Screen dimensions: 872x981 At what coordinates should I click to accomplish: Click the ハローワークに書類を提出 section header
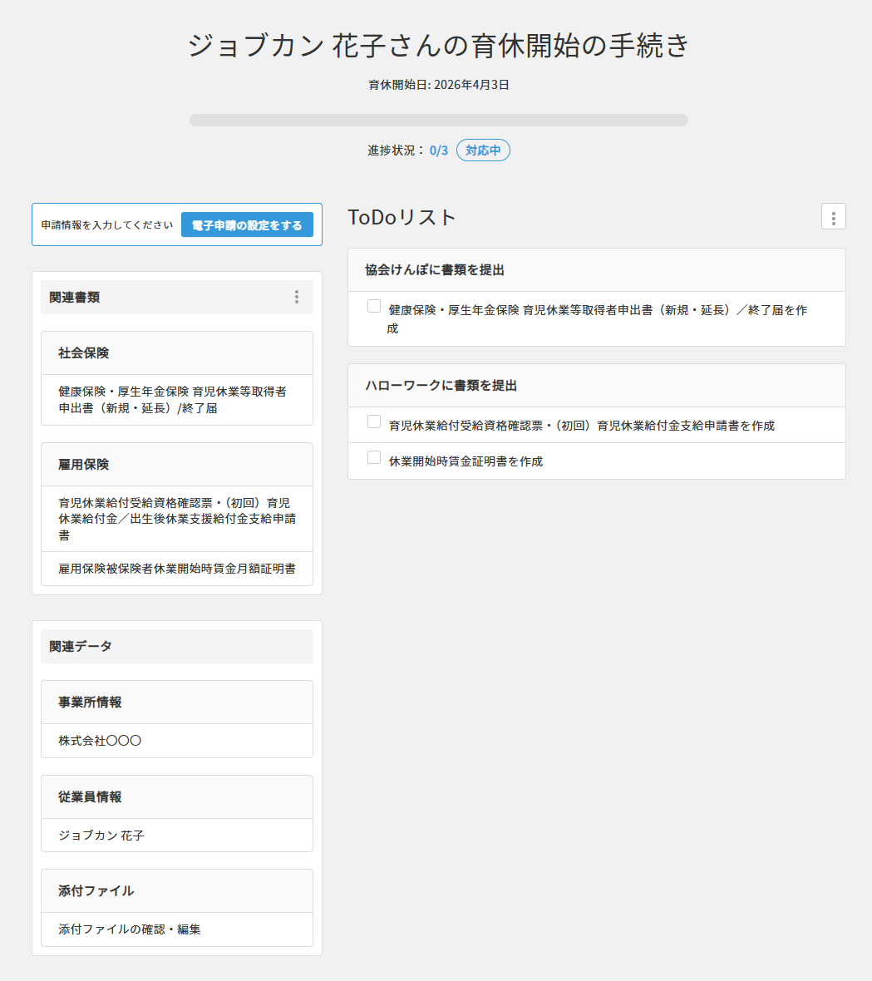click(597, 386)
